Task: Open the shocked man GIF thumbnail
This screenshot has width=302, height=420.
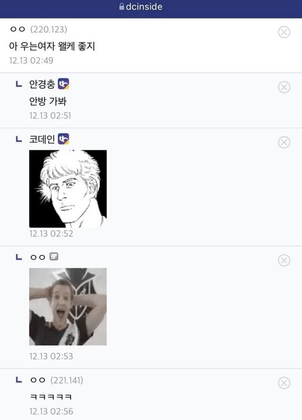Action: [68, 307]
